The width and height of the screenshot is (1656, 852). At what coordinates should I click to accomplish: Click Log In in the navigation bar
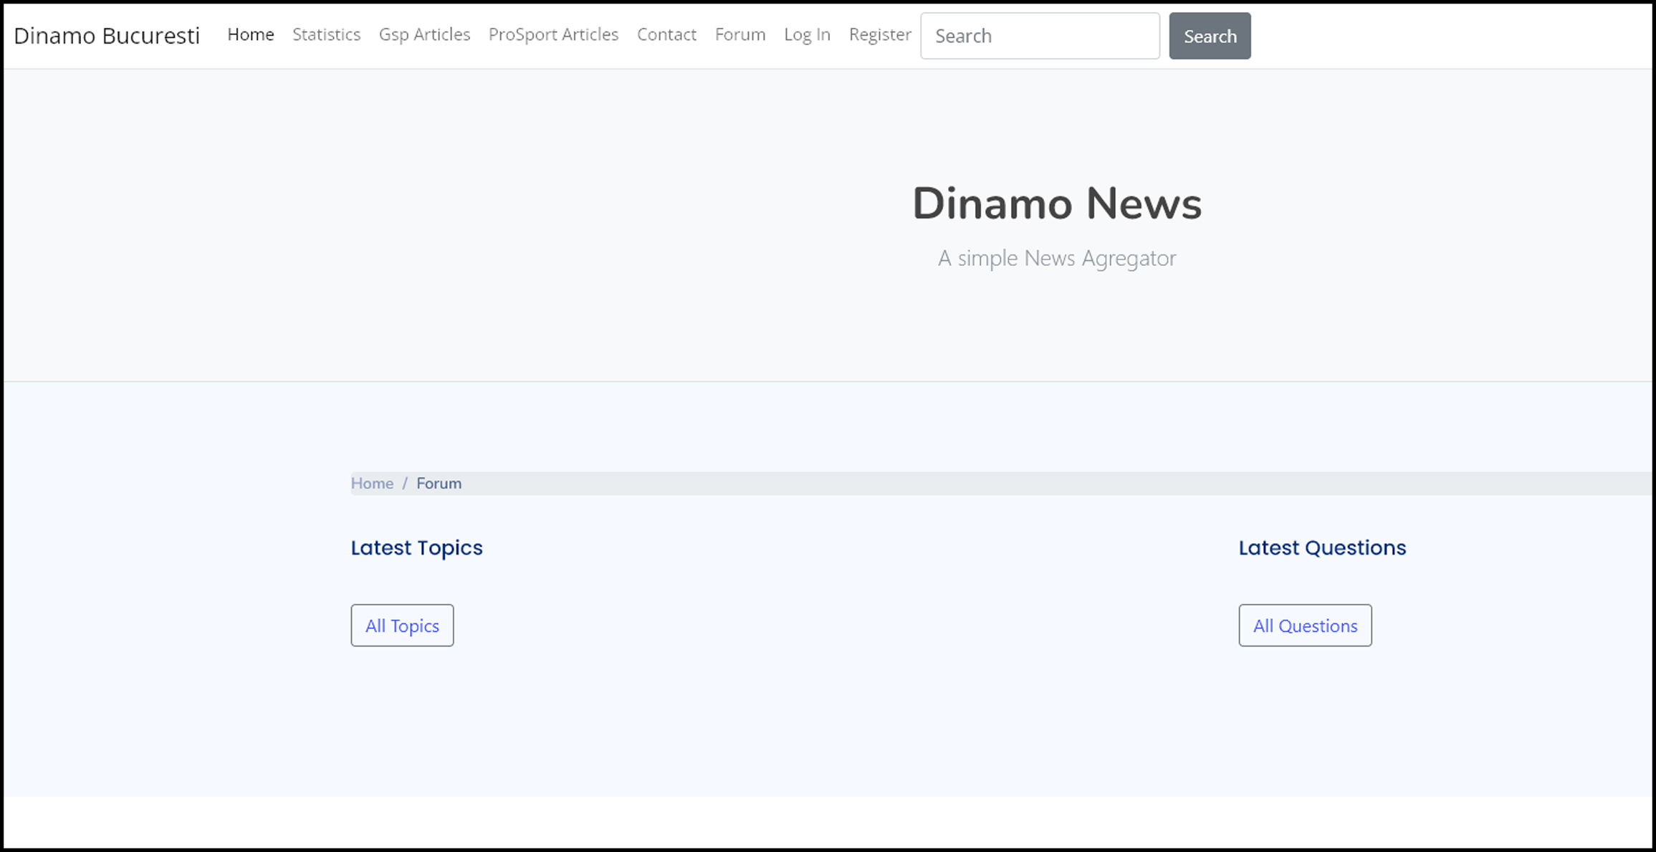point(806,34)
